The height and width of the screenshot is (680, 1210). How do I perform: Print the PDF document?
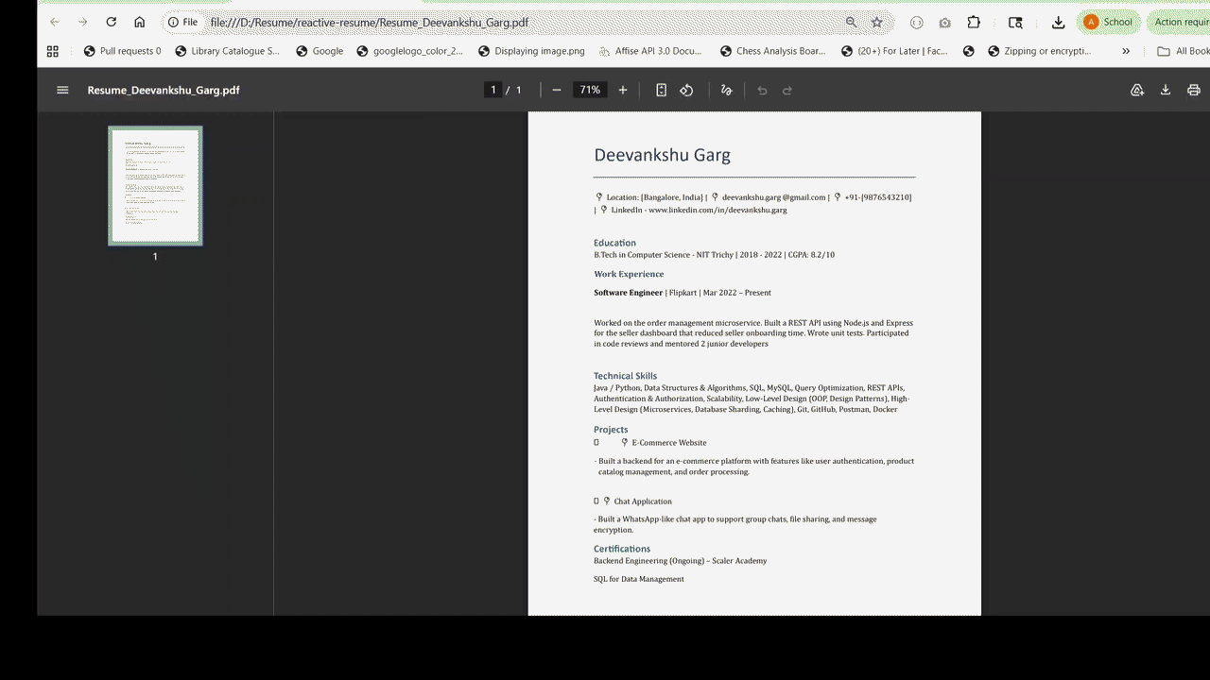click(1194, 90)
